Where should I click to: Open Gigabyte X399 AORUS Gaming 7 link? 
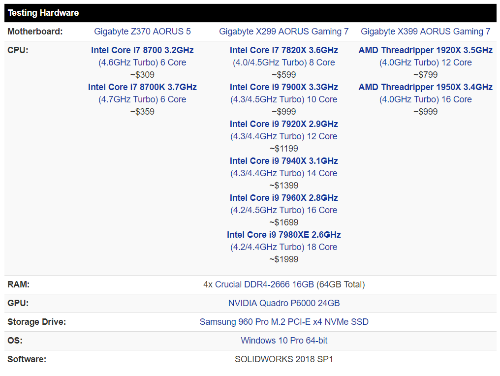click(425, 31)
